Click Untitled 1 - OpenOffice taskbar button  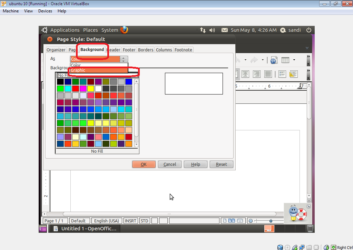pos(85,229)
